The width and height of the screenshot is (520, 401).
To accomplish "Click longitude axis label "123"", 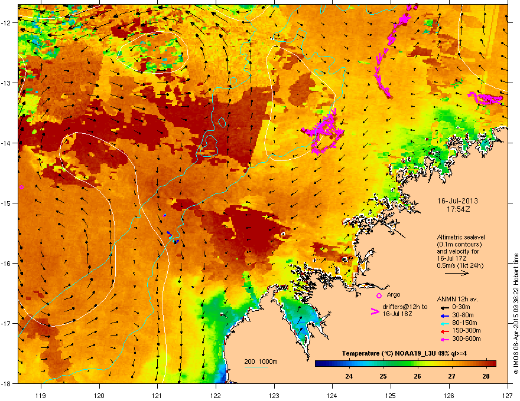I will 274,396.
